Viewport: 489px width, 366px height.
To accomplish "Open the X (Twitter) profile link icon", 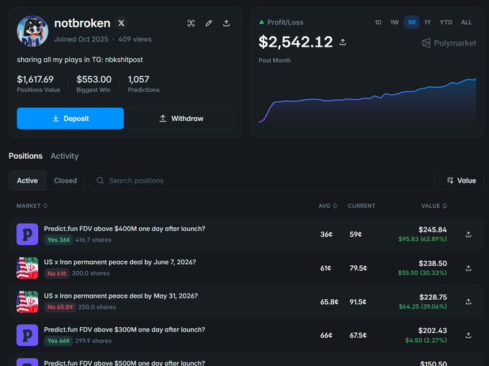I will point(121,23).
